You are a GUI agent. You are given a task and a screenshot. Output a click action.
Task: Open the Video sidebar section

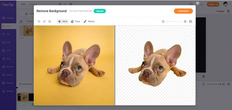(7, 42)
